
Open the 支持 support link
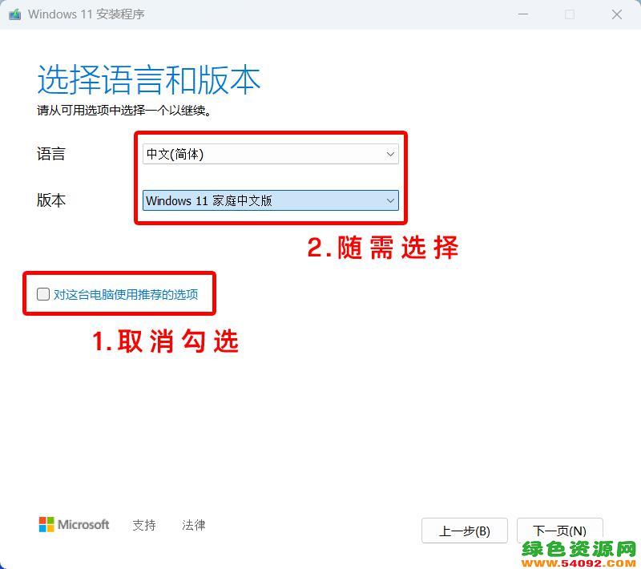tap(144, 525)
